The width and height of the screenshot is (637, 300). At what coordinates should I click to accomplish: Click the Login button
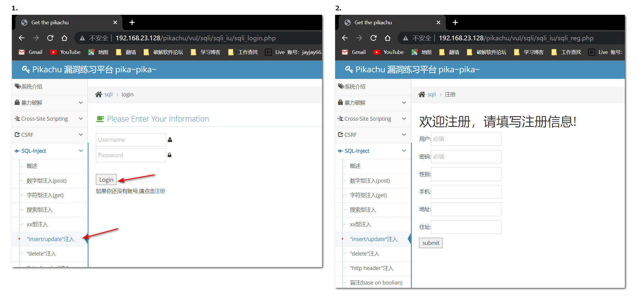[106, 180]
